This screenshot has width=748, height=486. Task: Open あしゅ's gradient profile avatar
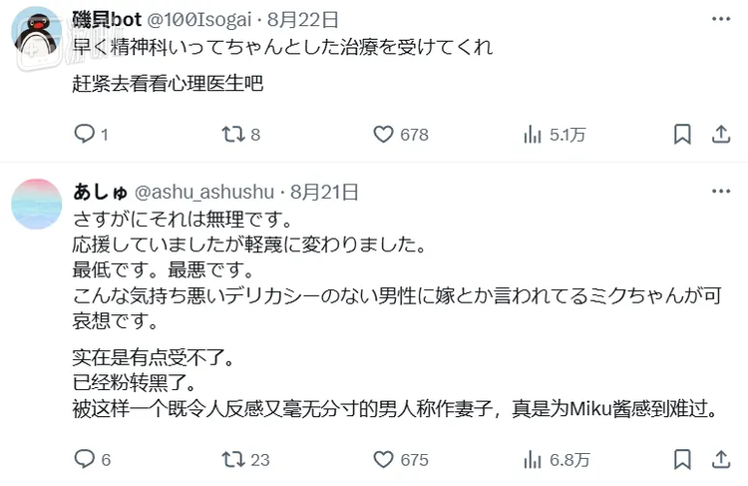(x=37, y=204)
